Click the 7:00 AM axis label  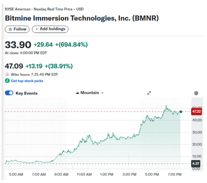[x=39, y=174]
